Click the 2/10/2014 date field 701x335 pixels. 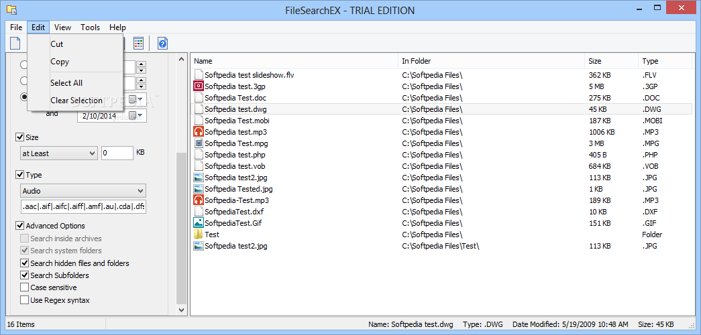click(x=112, y=116)
